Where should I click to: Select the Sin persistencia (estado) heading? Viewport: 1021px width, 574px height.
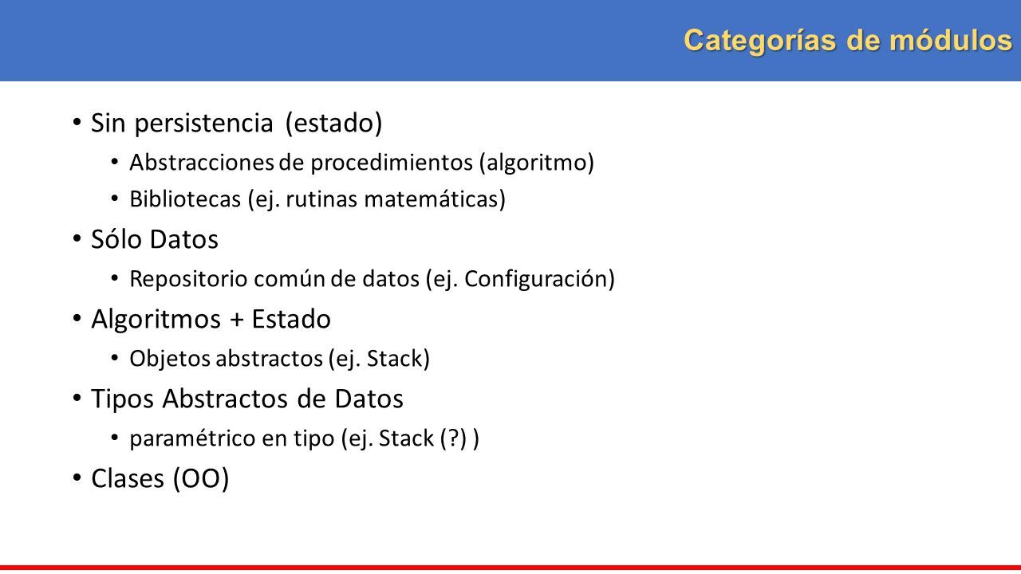237,124
